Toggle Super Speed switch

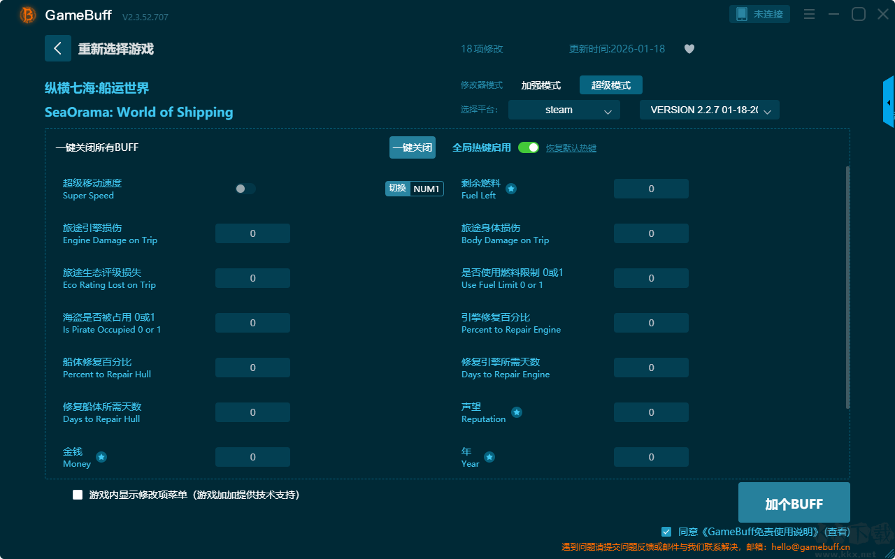(x=245, y=189)
